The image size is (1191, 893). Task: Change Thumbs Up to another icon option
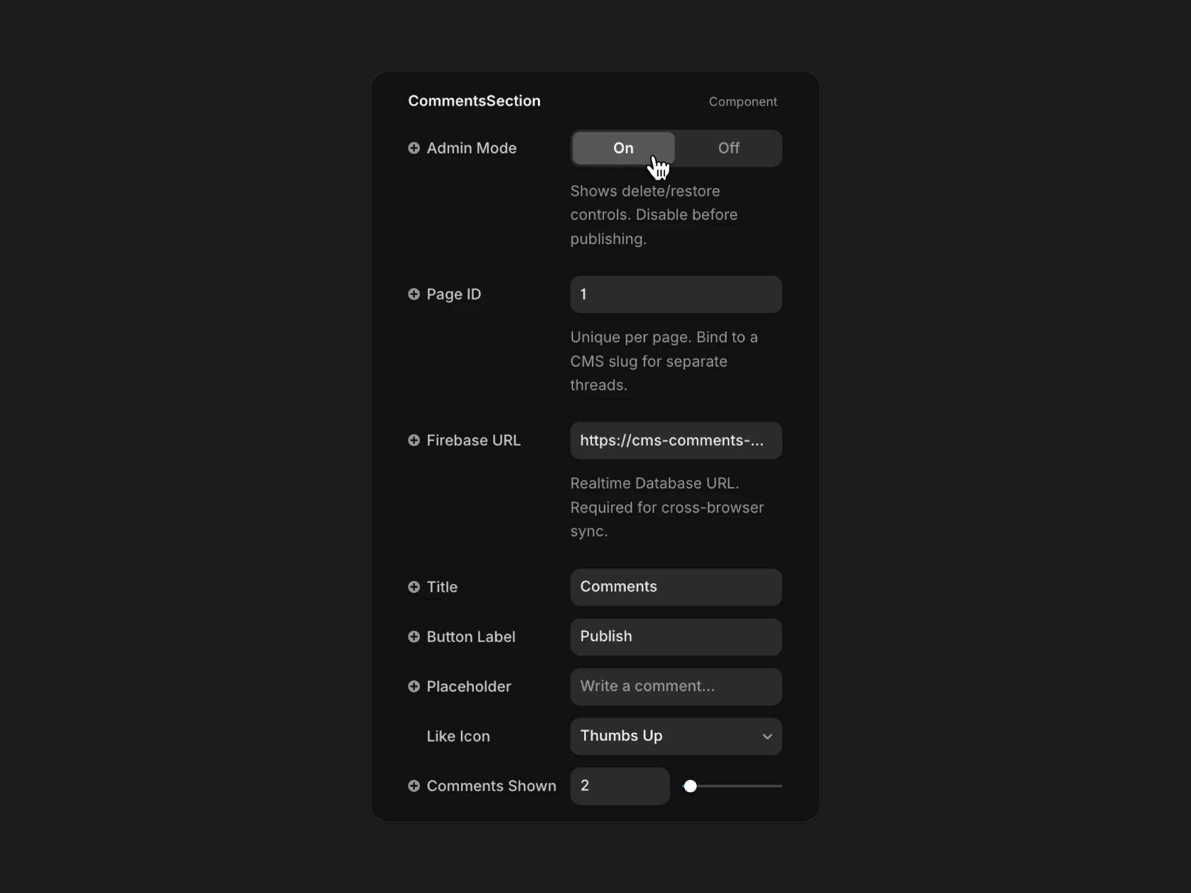tap(676, 736)
